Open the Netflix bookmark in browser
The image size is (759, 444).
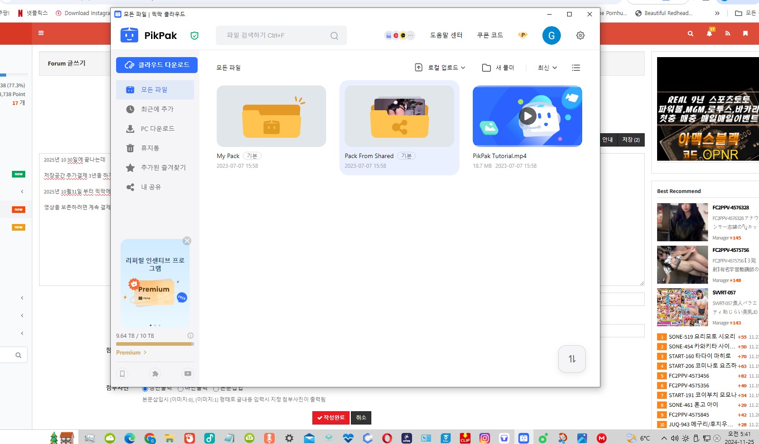pos(33,13)
